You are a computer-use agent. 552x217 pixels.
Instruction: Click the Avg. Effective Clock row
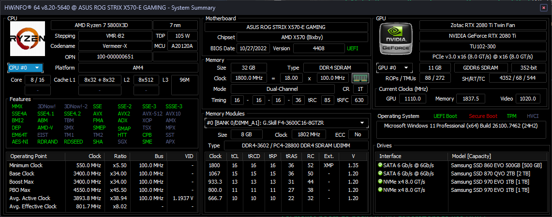[x=103, y=206]
